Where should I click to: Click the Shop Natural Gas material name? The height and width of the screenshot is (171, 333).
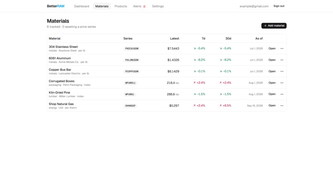point(61,104)
